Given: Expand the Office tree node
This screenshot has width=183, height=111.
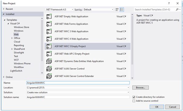Looking at the screenshot, I should point(12,38).
